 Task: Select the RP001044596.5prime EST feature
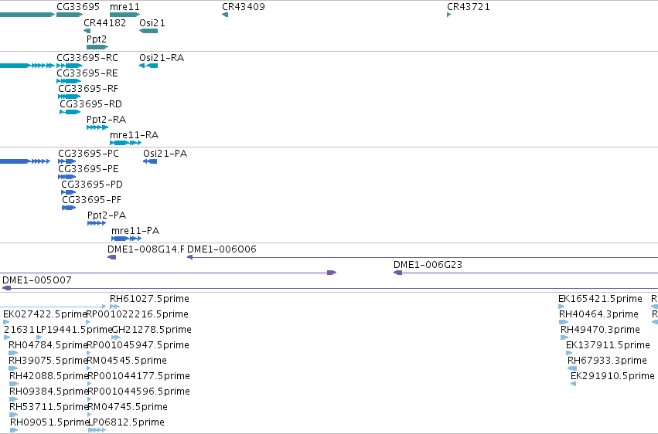coord(90,400)
